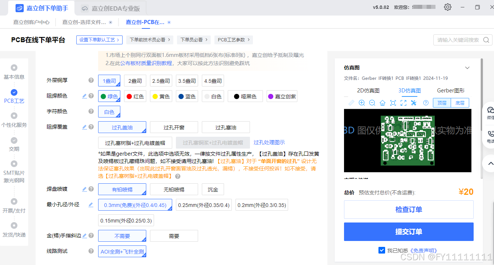Open the wrench tools icon in simulation toolbar
Viewport: 494px width, 265px height.
pos(414,103)
